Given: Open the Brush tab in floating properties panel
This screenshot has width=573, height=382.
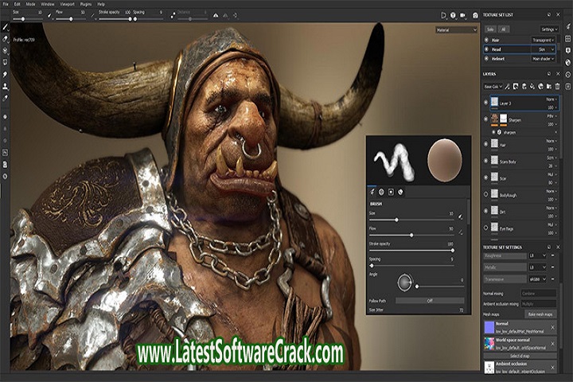Looking at the screenshot, I should point(372,192).
